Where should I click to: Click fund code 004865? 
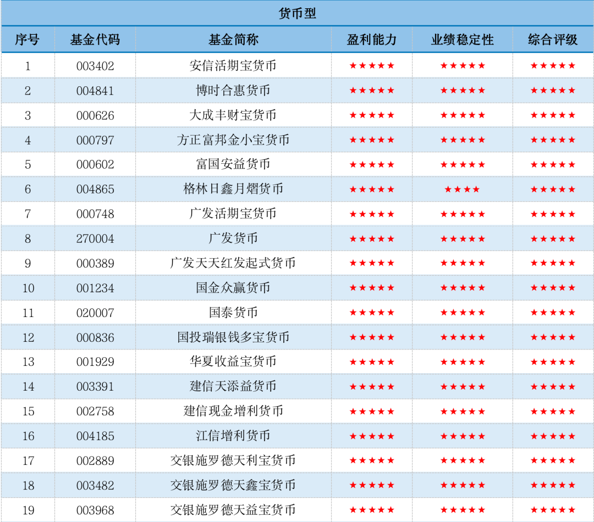(x=95, y=189)
